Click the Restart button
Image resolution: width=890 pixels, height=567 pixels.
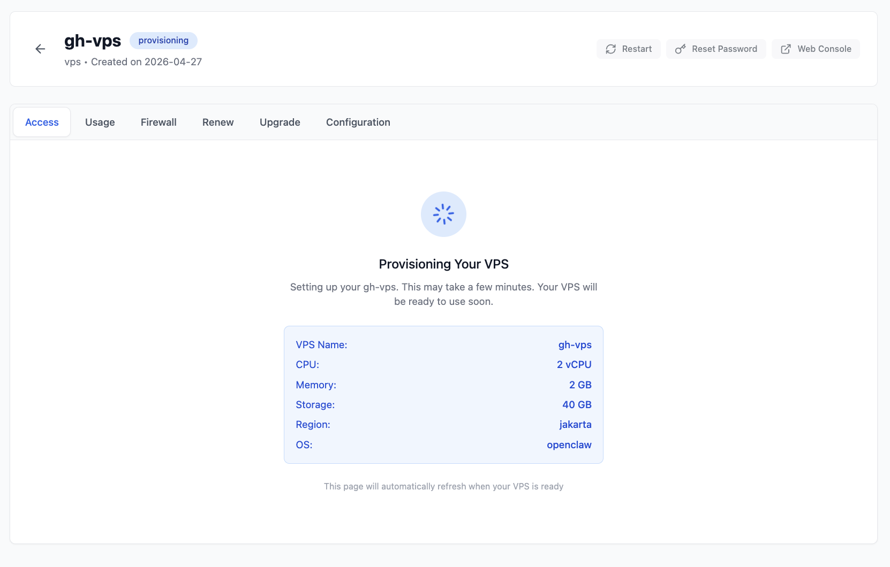(628, 49)
